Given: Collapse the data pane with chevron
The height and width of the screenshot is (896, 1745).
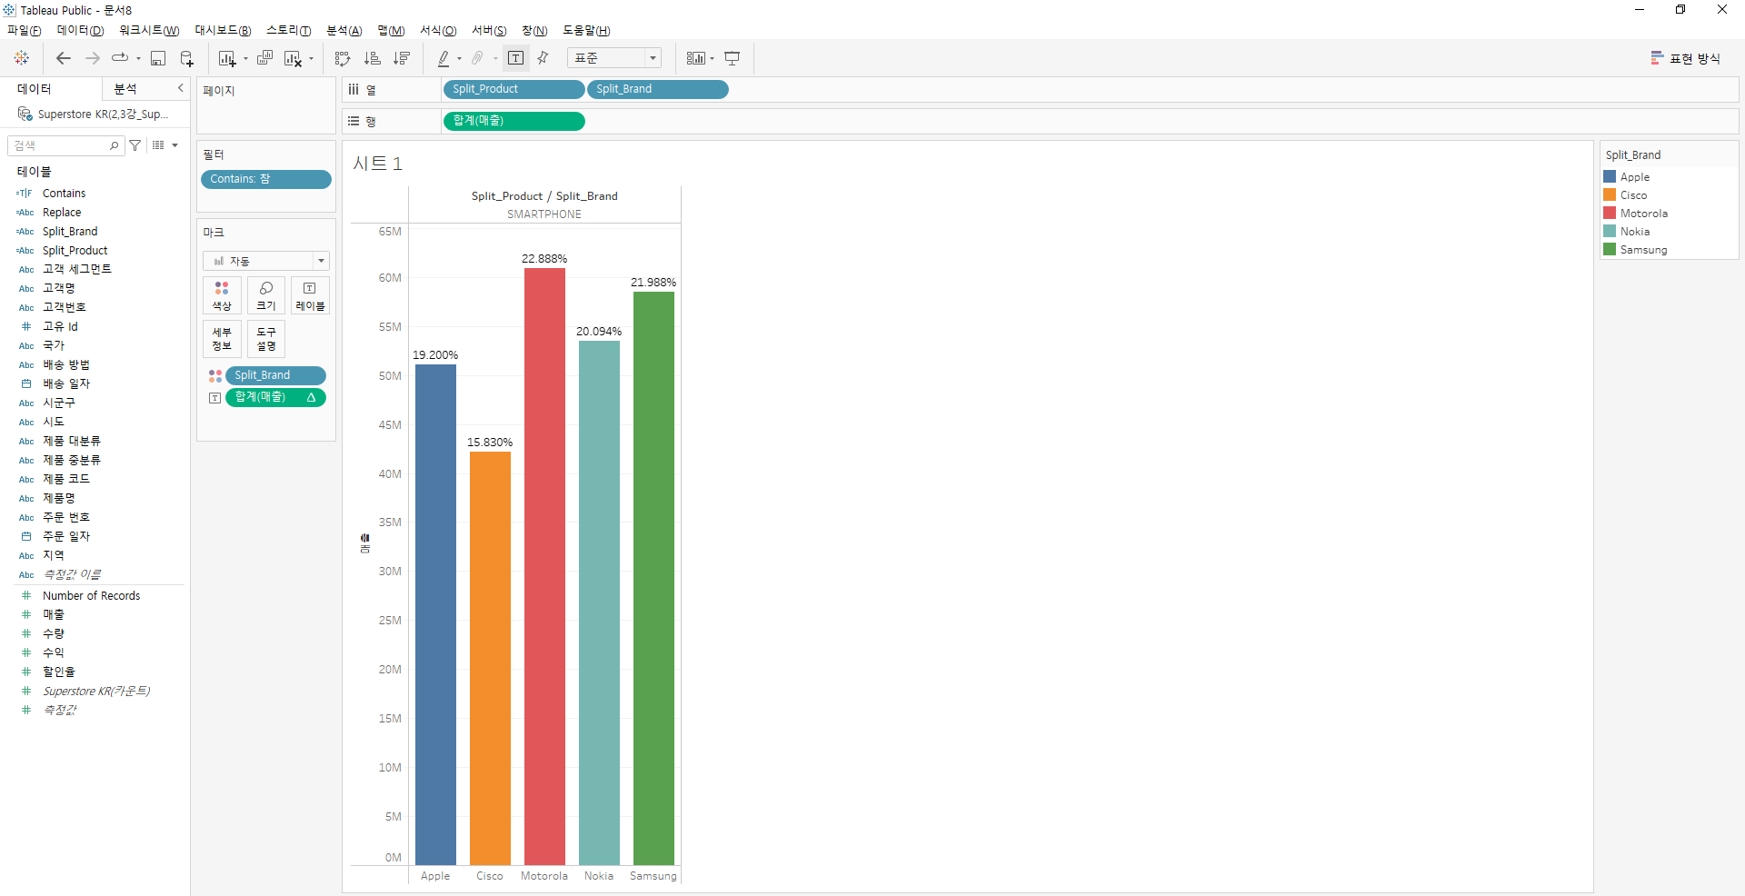Looking at the screenshot, I should click(x=181, y=88).
